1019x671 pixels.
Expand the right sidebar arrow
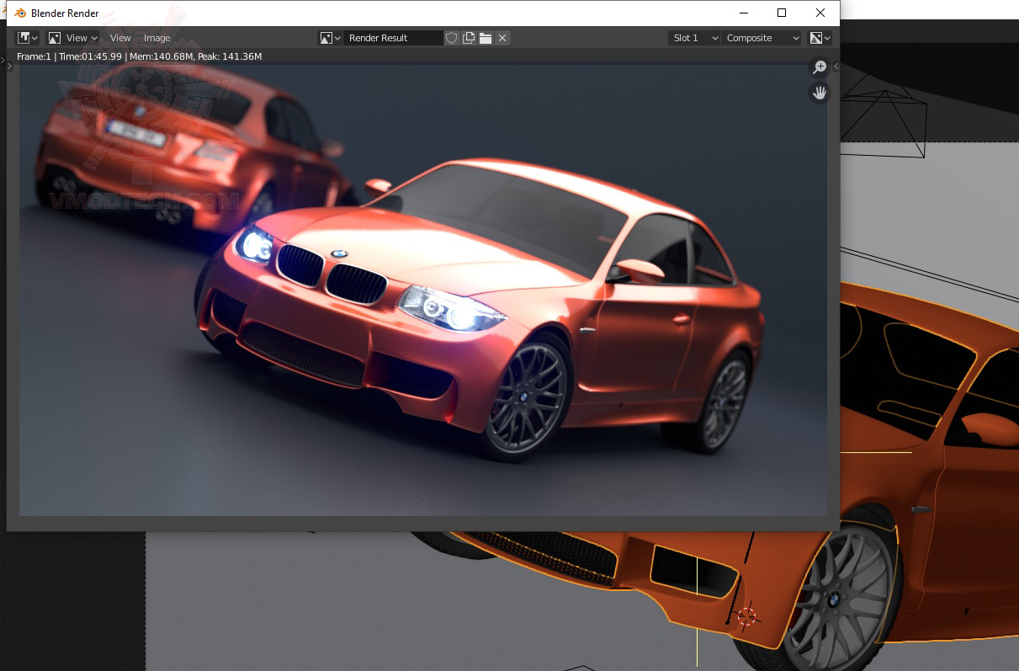click(x=836, y=66)
